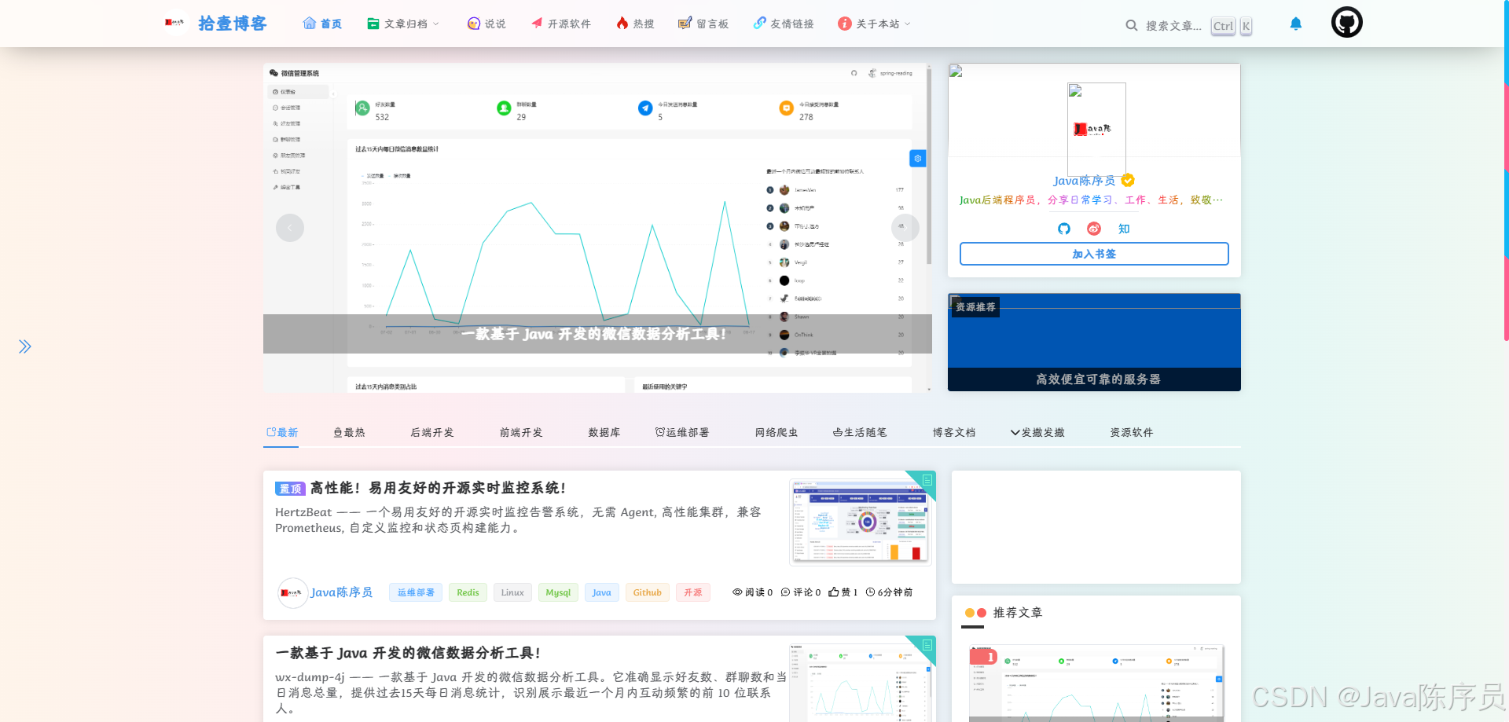Click the wx-dump-4j article thumbnail
The image size is (1509, 722).
pyautogui.click(x=861, y=683)
